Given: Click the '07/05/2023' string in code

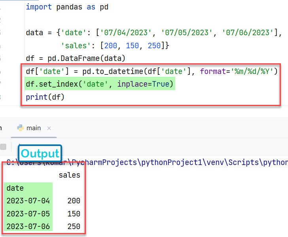Looking at the screenshot, I should (187, 33).
